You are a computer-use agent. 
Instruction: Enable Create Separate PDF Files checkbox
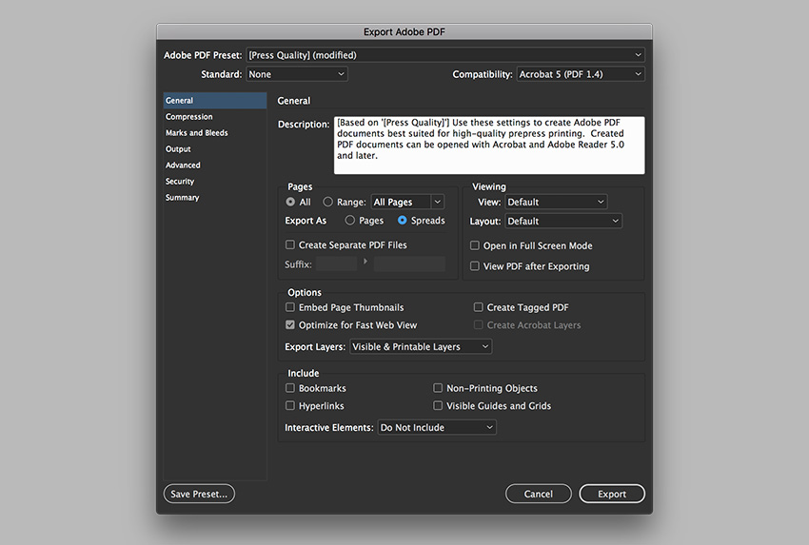[x=290, y=244]
